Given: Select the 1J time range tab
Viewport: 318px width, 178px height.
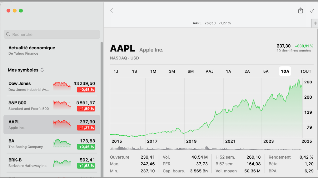Looking at the screenshot, I should tap(116, 71).
